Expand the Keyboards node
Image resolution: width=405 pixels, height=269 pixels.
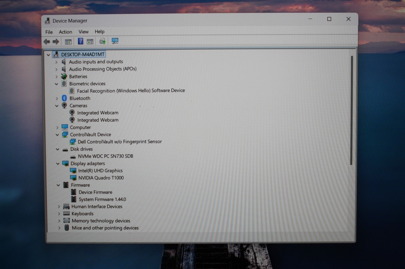59,214
